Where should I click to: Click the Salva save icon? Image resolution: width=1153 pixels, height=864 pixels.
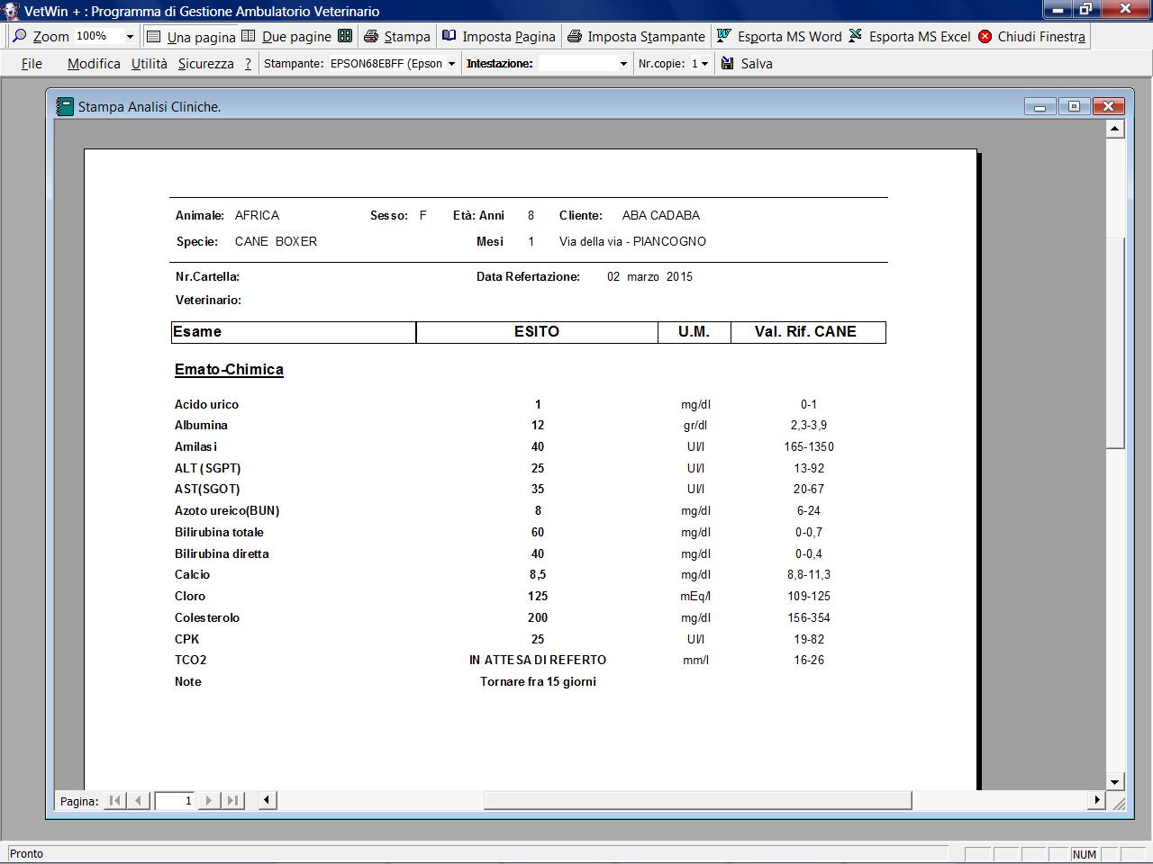[728, 63]
